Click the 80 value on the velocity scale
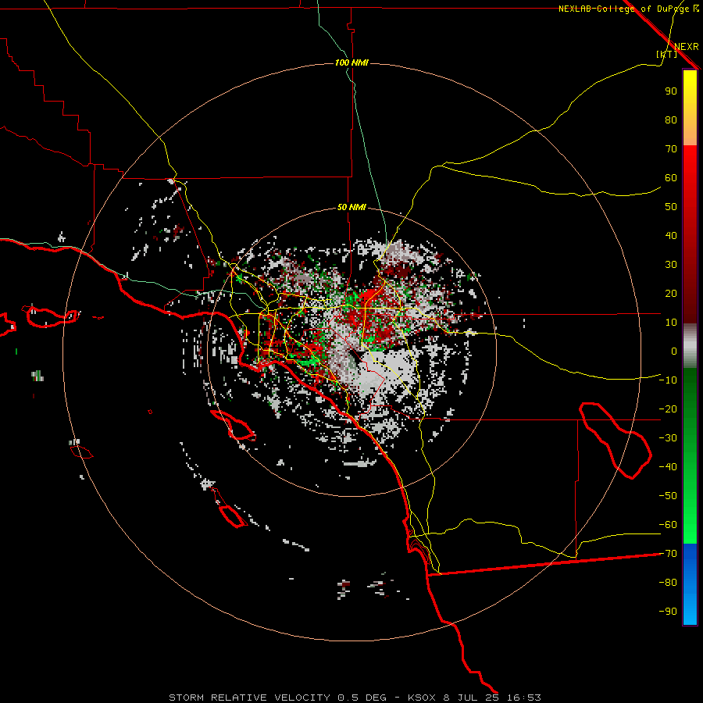Screen dimensions: 703x703 671,120
